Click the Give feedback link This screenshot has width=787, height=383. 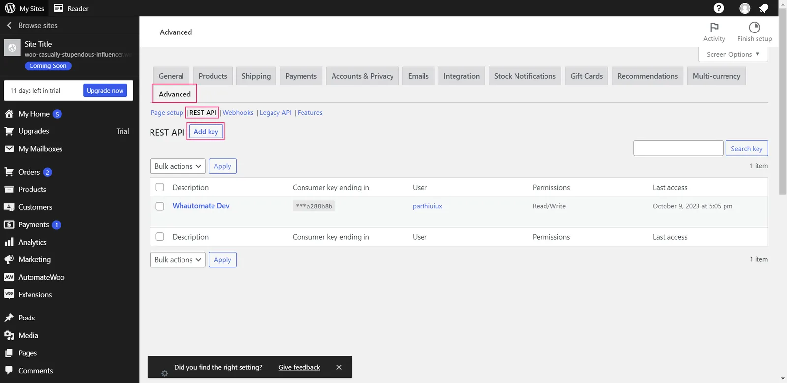point(299,367)
